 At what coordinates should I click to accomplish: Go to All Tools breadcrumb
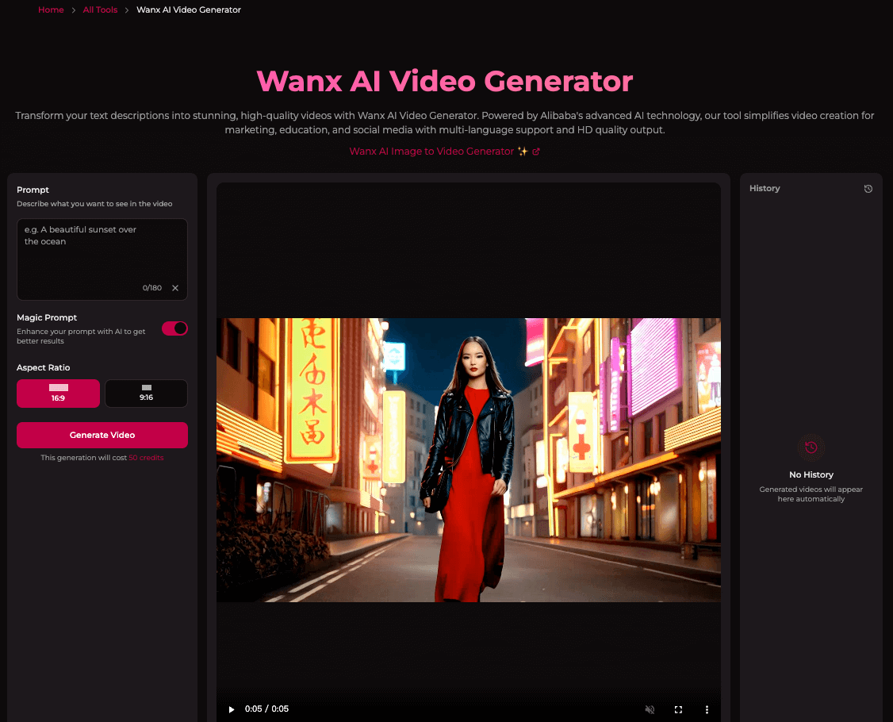tap(100, 10)
